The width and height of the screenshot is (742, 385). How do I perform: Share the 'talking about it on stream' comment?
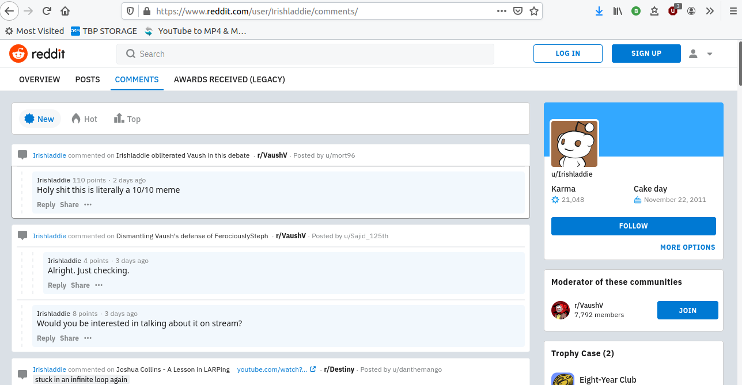click(x=69, y=338)
